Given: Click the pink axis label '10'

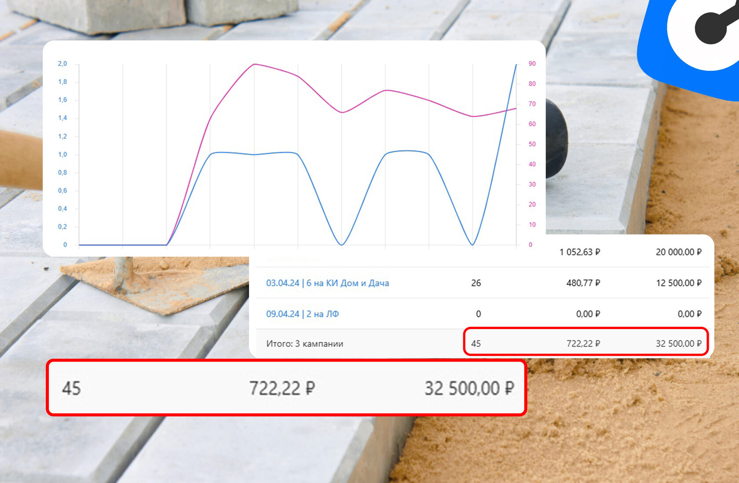Looking at the screenshot, I should tap(532, 224).
